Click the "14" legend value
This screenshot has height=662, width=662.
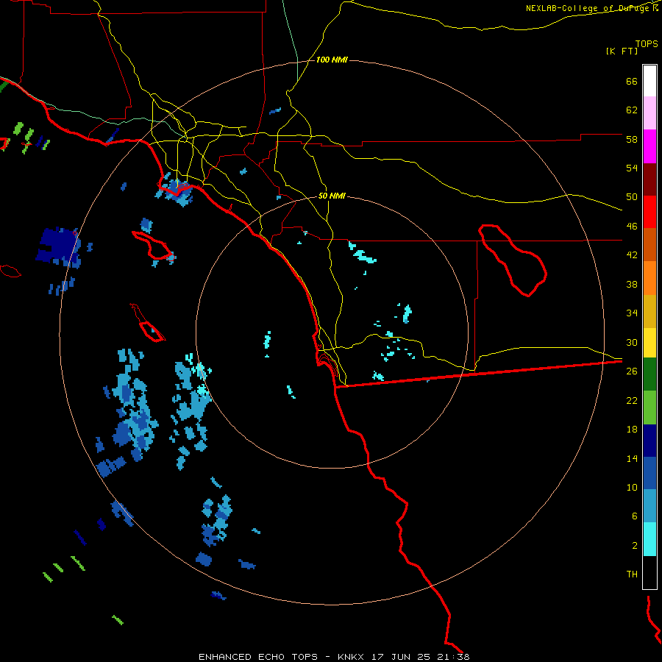pyautogui.click(x=632, y=458)
